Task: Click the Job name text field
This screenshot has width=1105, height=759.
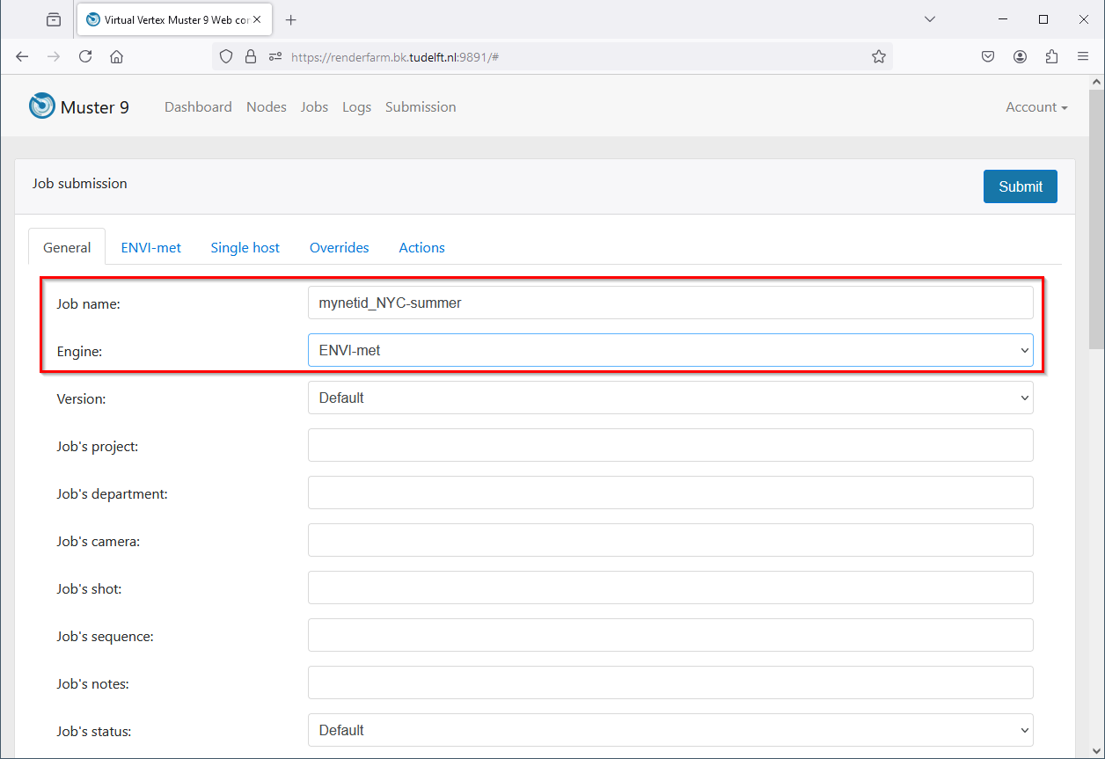Action: (x=670, y=303)
